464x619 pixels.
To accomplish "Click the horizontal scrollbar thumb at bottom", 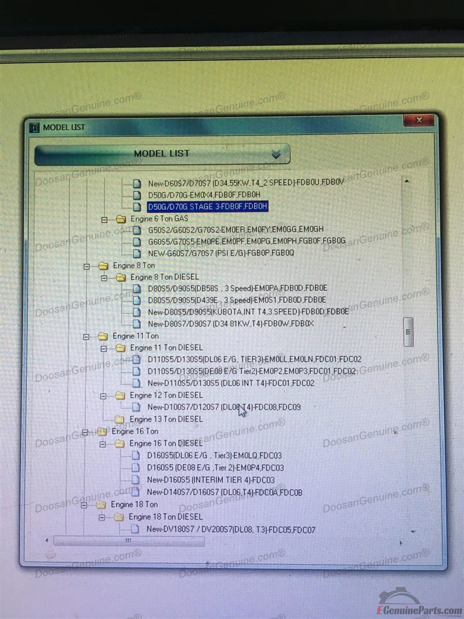I will click(x=128, y=541).
